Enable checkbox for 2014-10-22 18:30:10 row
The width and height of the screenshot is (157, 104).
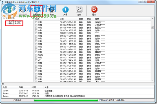coord(36,68)
